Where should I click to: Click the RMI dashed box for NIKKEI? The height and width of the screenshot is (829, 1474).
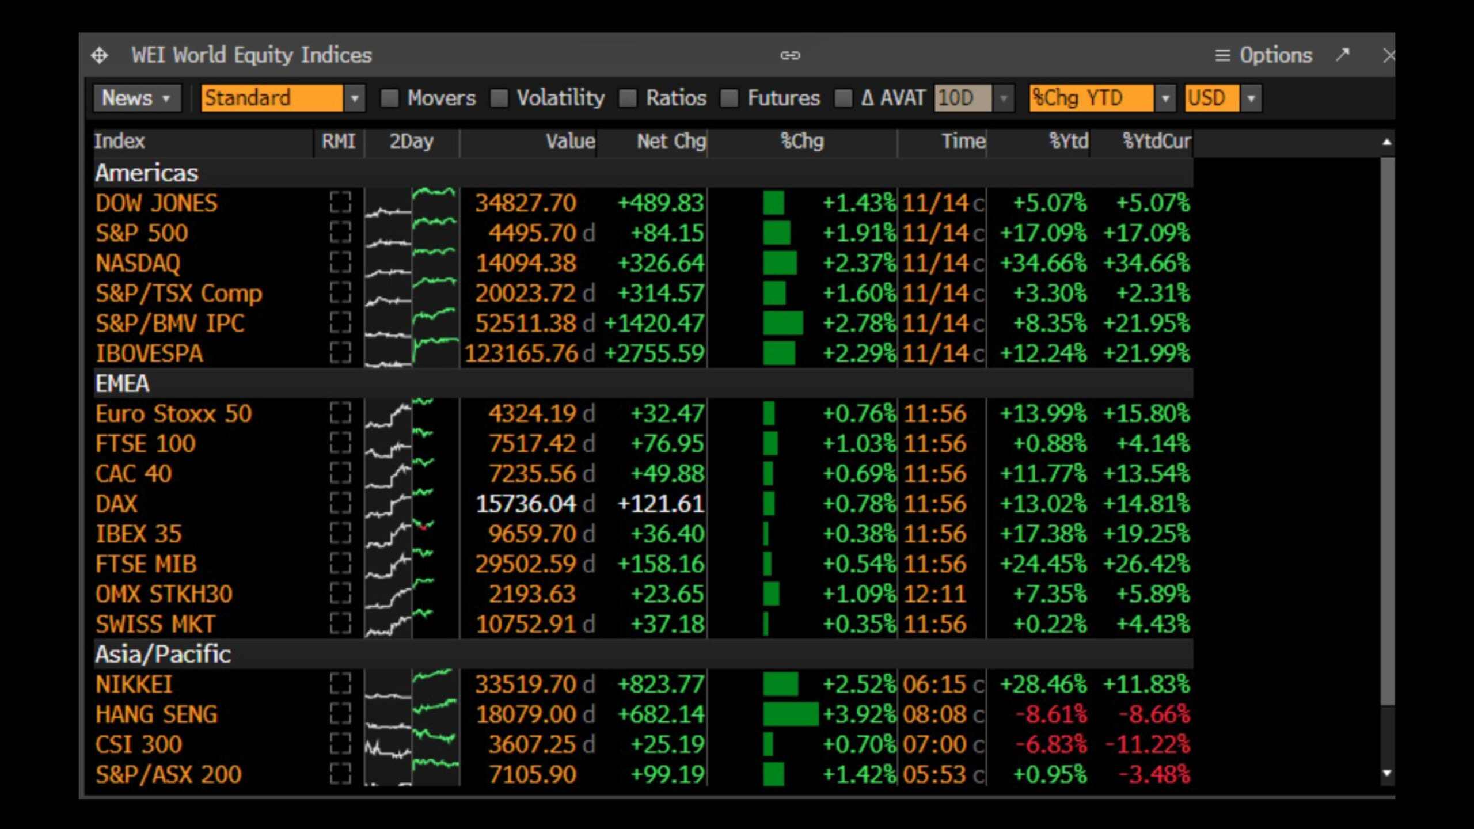(340, 684)
